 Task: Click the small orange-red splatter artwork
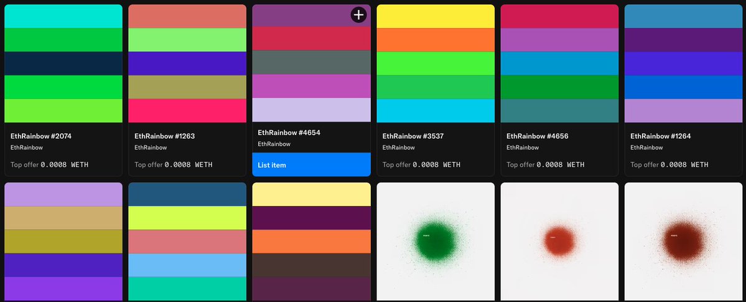[x=559, y=242]
